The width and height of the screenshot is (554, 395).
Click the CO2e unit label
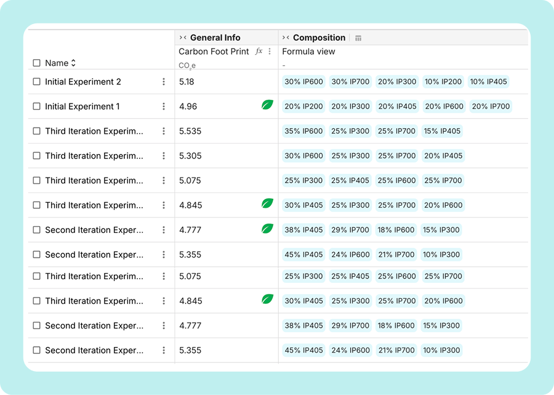[x=187, y=65]
